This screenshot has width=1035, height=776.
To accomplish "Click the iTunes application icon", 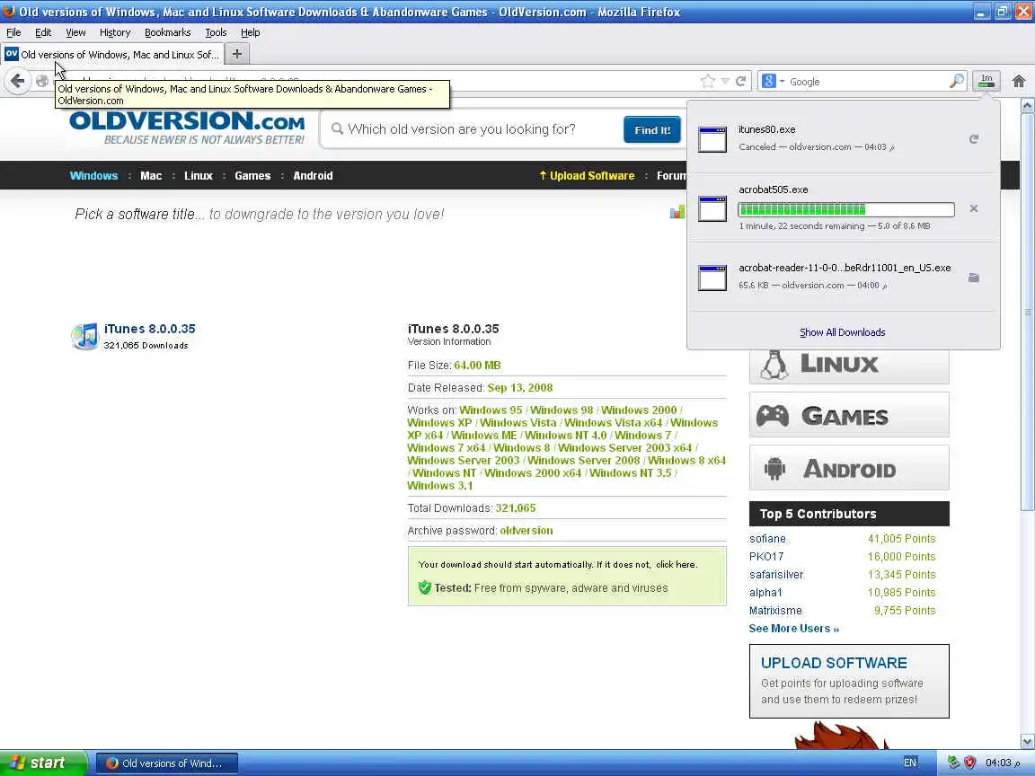I will pyautogui.click(x=84, y=337).
